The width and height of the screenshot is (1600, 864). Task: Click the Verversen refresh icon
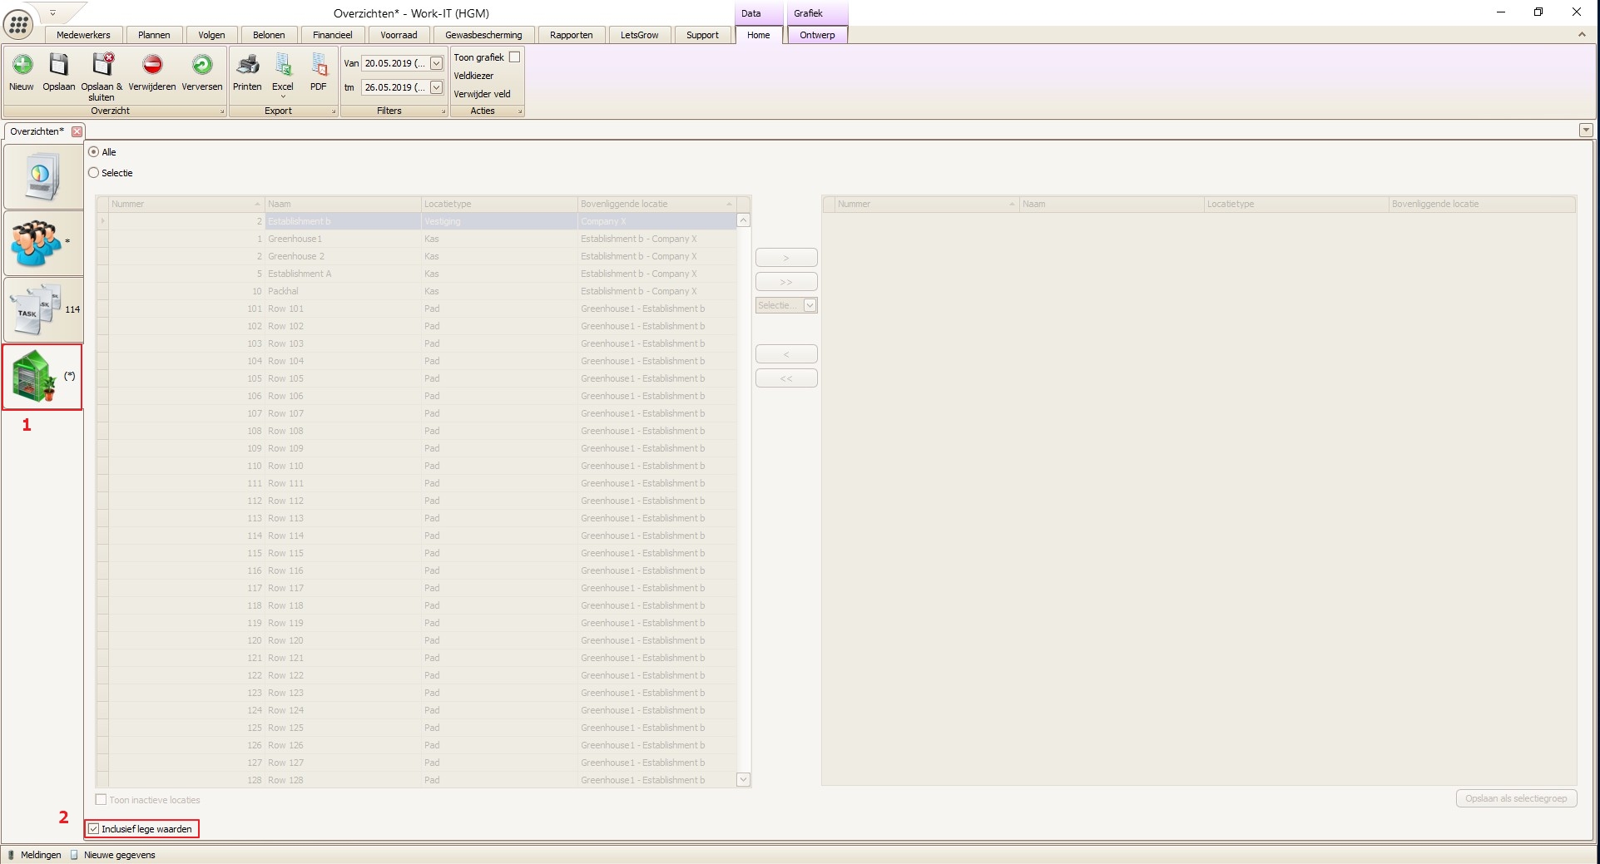202,65
